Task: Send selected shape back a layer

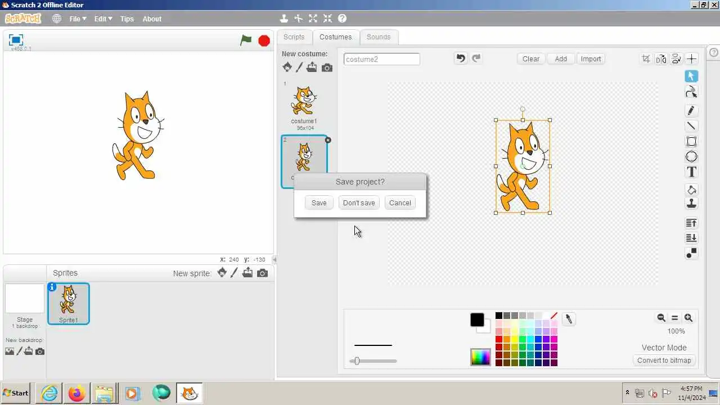Action: [x=691, y=238]
